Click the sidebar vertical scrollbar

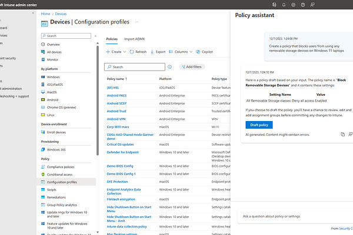pyautogui.click(x=98, y=100)
